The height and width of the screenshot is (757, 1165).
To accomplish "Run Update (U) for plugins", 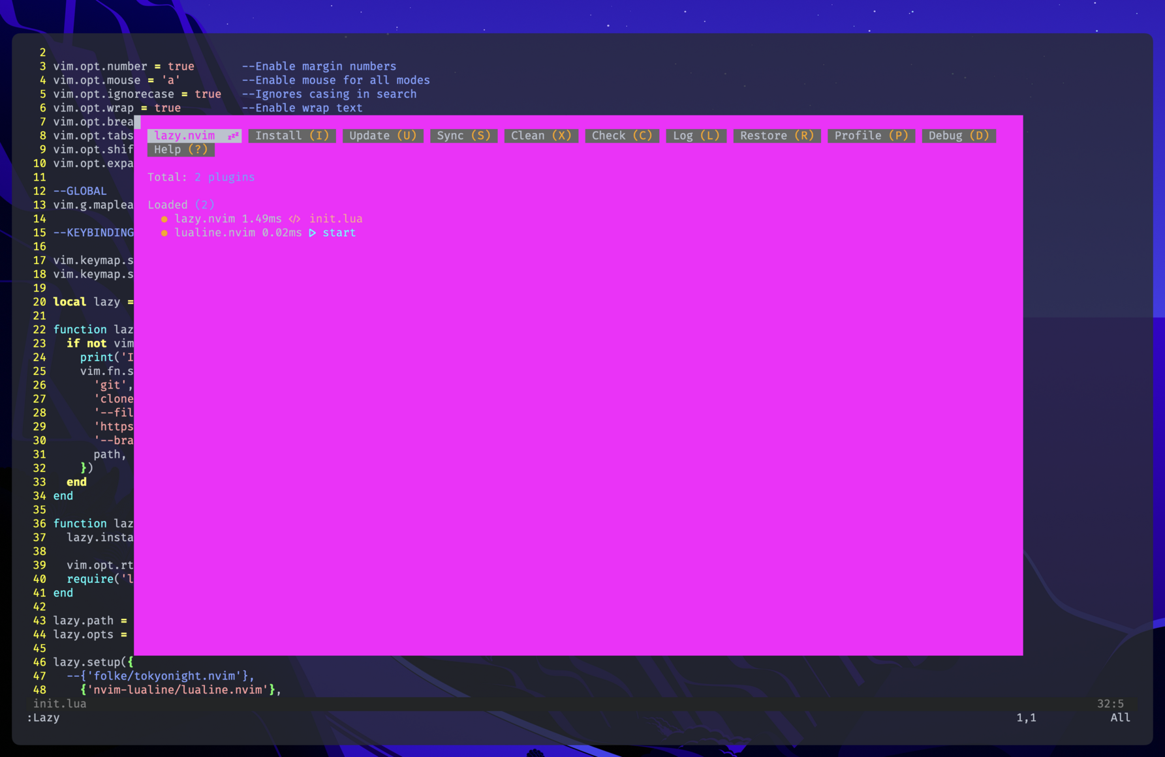I will [x=382, y=136].
